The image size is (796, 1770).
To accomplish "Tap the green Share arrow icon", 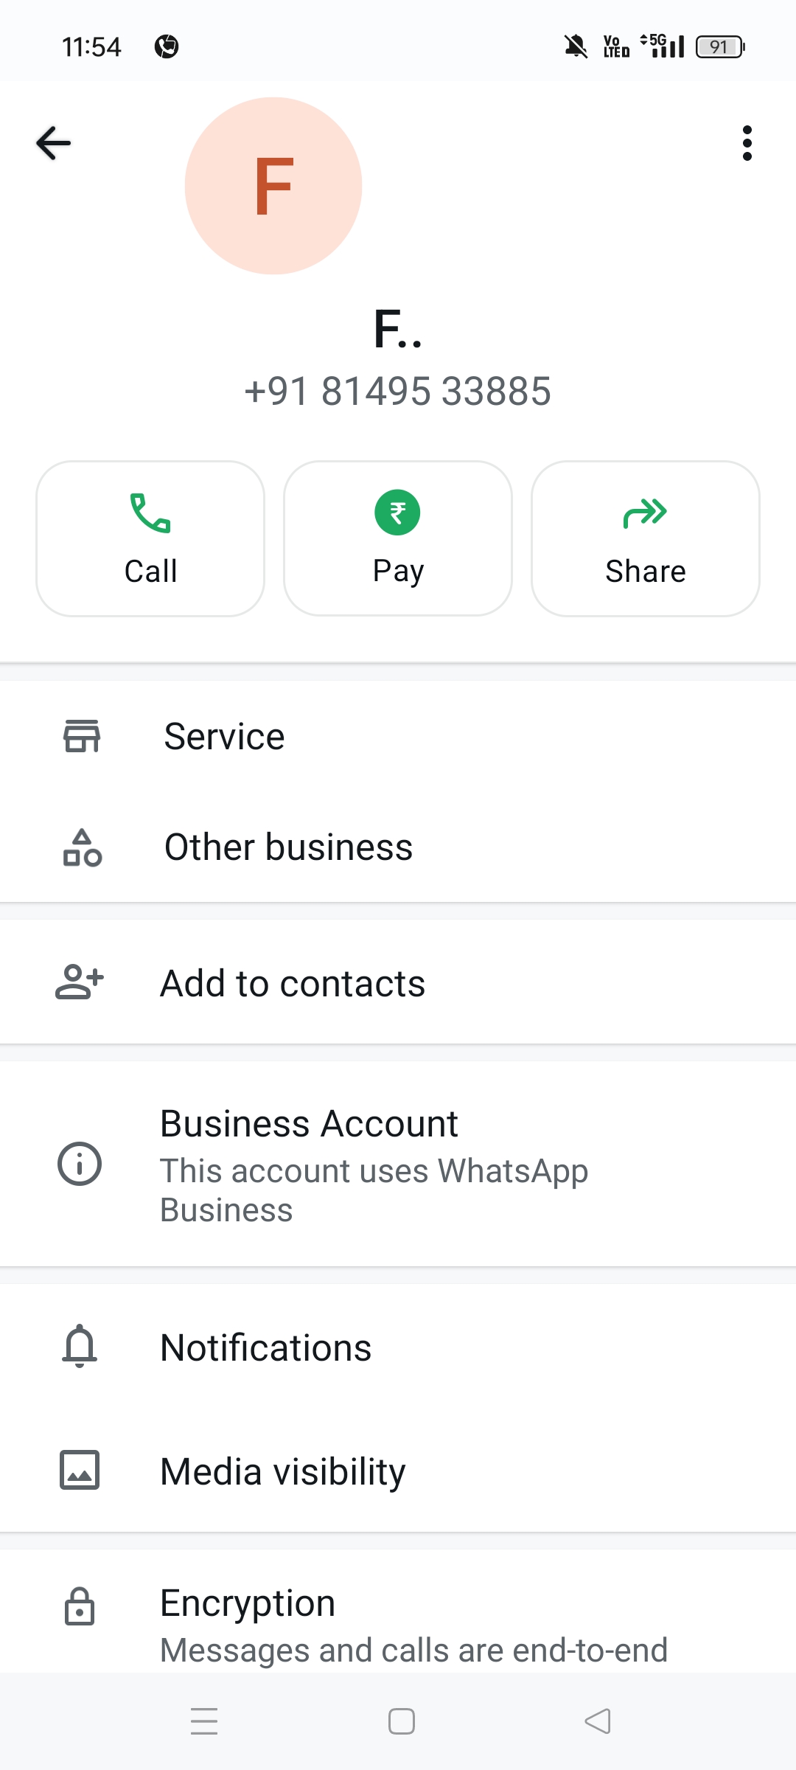I will [645, 513].
